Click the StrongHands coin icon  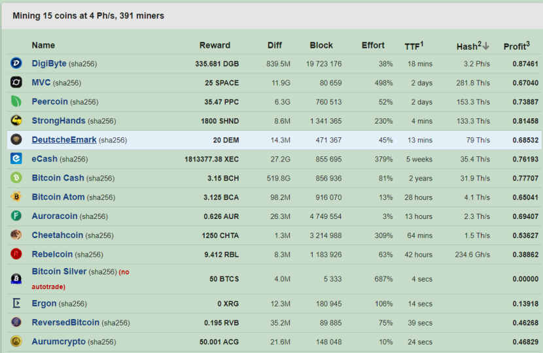(x=16, y=120)
